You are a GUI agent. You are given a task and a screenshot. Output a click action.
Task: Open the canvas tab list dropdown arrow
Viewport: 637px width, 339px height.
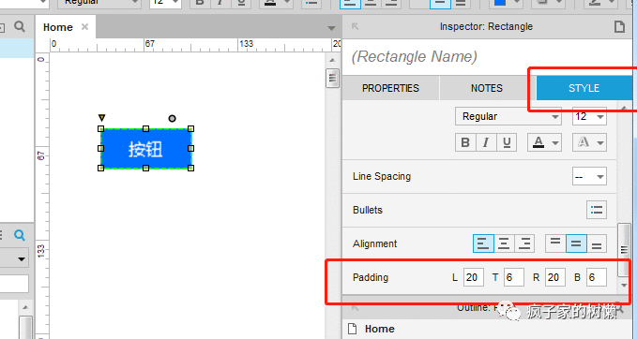[x=331, y=28]
